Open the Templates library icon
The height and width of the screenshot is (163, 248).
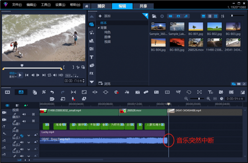coord(92,41)
